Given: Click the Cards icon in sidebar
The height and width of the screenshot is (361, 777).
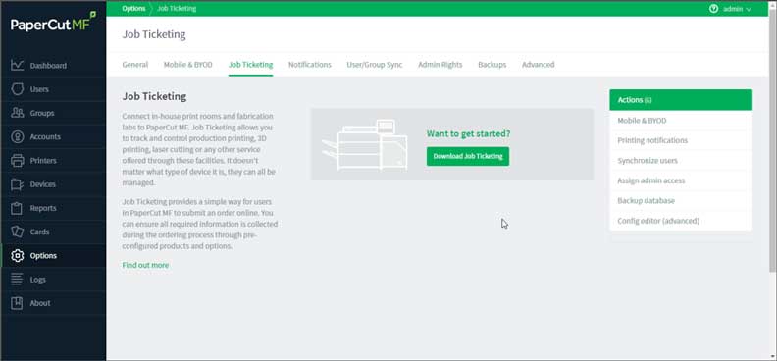Looking at the screenshot, I should tap(18, 232).
